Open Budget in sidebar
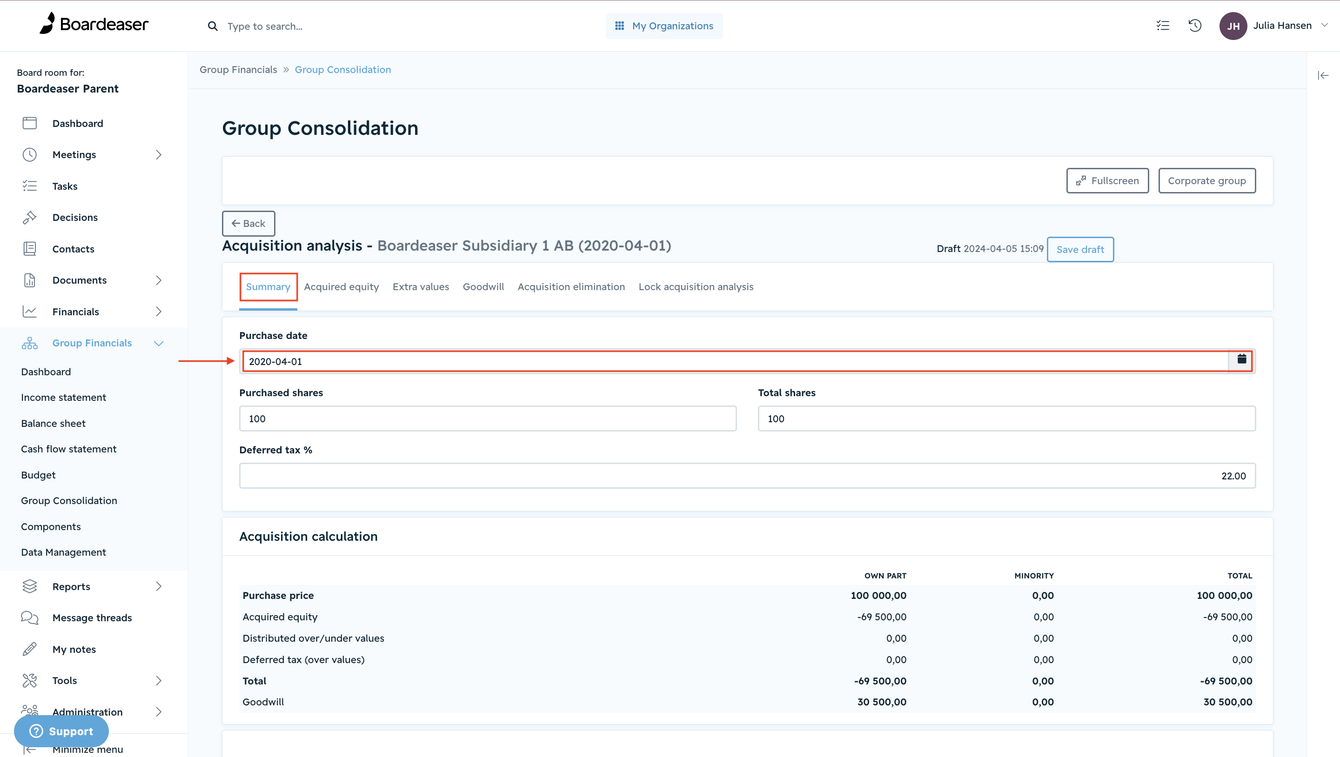The width and height of the screenshot is (1340, 757). [38, 475]
